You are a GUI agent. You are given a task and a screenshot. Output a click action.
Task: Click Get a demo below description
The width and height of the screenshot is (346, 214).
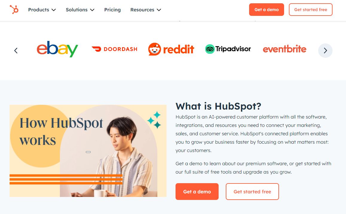click(x=197, y=192)
